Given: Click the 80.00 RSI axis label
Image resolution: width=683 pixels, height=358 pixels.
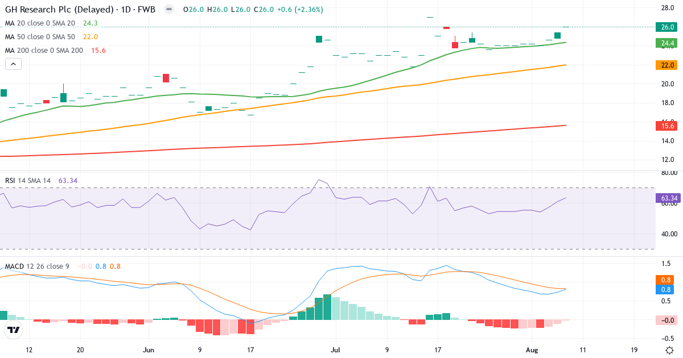Looking at the screenshot, I should 668,173.
